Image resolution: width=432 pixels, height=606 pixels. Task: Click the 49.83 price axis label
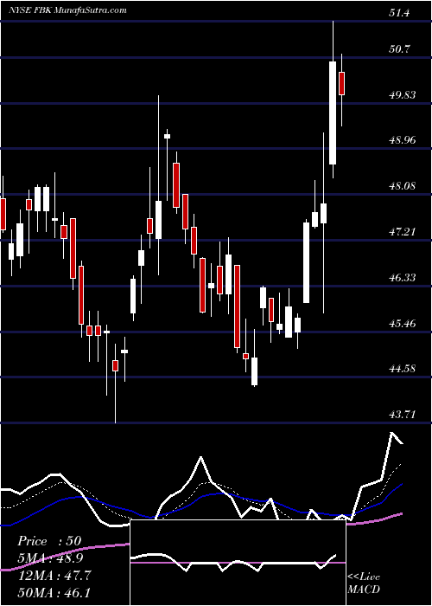(403, 94)
